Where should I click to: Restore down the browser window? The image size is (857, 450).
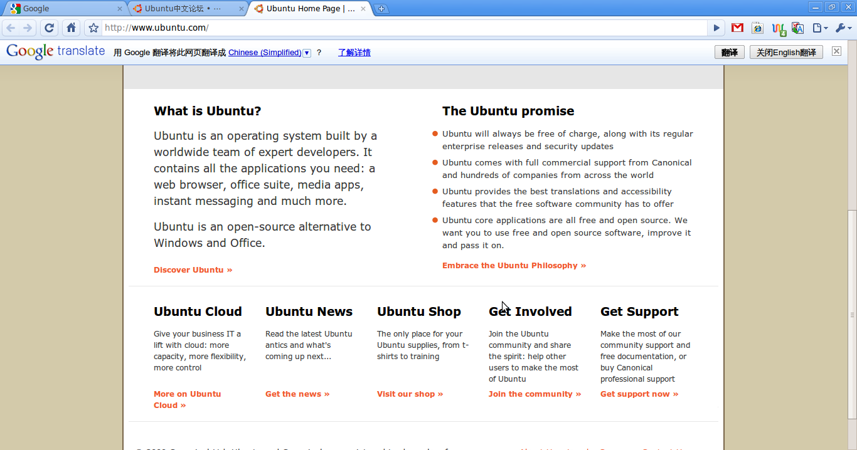(x=832, y=8)
